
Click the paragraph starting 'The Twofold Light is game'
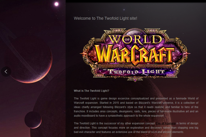pyautogui.click(x=136, y=107)
